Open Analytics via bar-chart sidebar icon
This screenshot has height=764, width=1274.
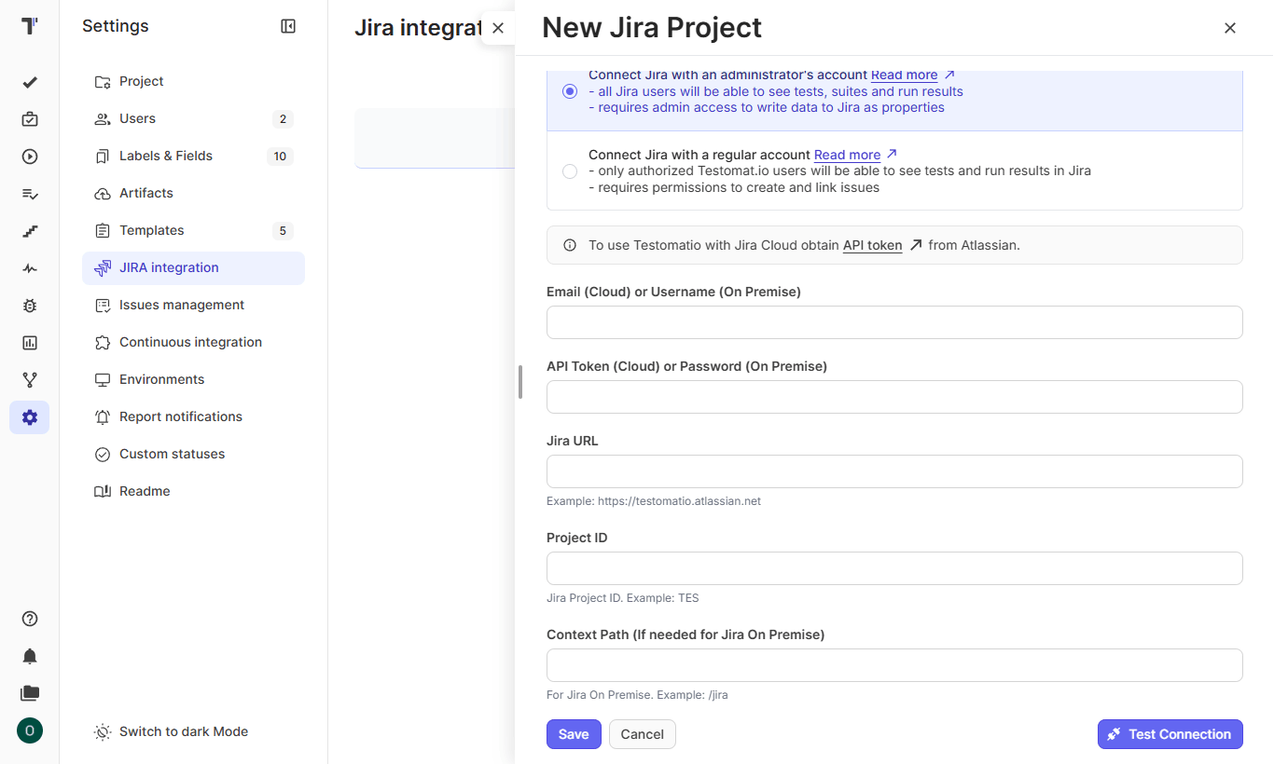coord(30,343)
